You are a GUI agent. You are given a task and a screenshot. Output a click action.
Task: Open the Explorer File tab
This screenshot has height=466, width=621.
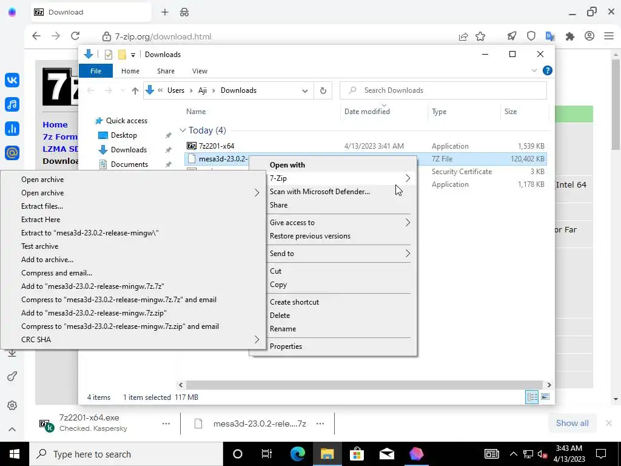96,71
